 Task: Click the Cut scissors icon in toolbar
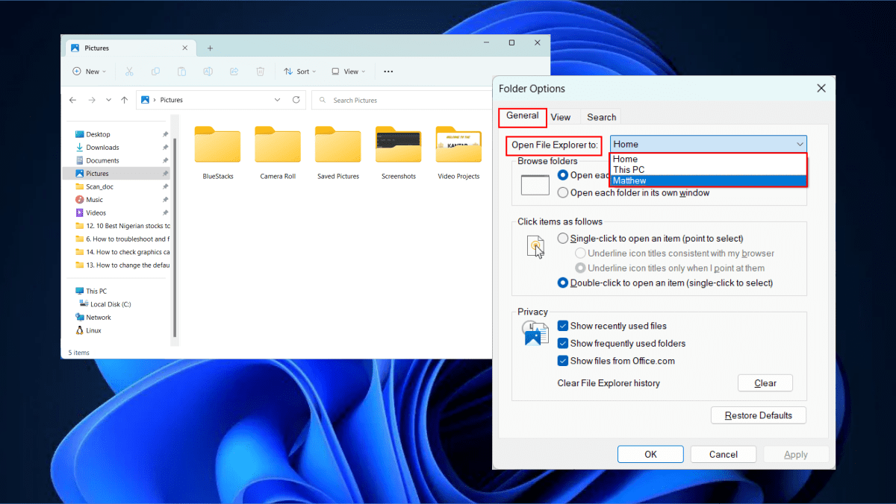(129, 72)
